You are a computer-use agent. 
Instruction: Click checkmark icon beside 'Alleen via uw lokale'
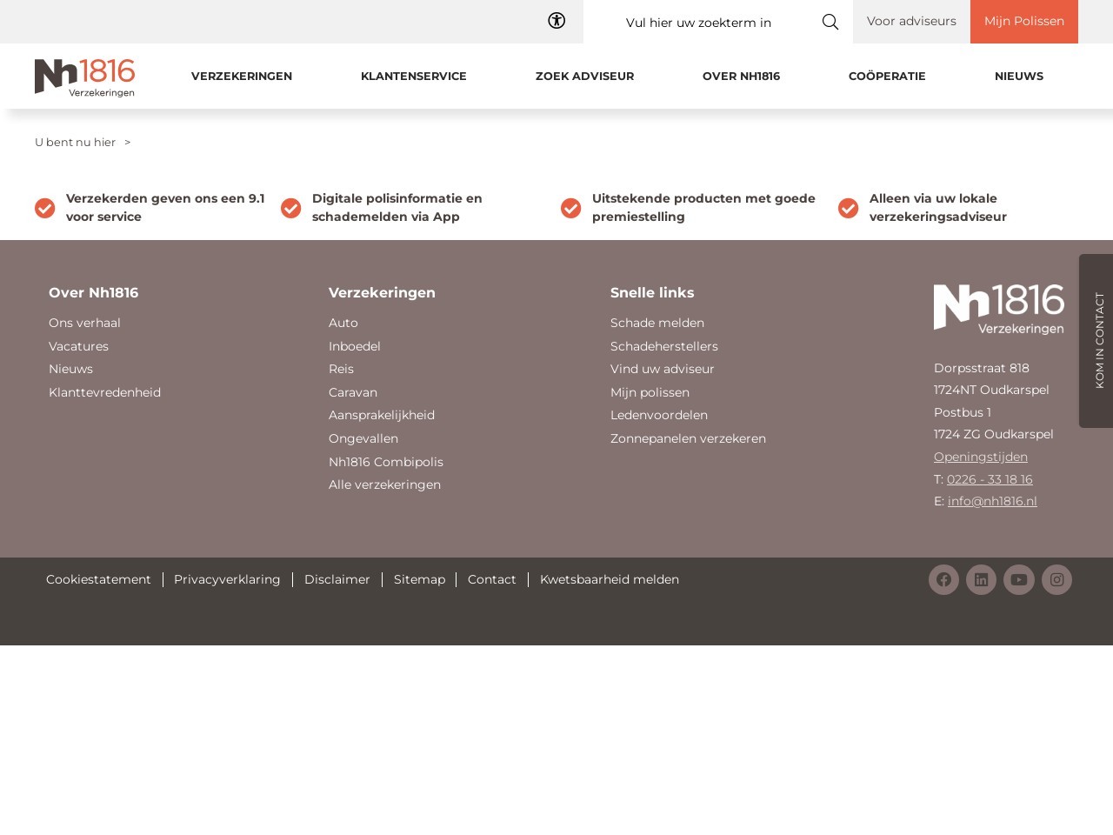tap(848, 209)
